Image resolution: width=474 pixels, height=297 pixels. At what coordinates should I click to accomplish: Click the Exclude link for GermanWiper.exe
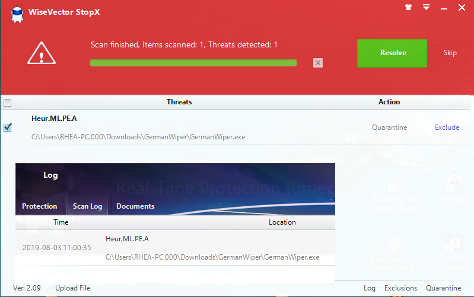pos(447,127)
